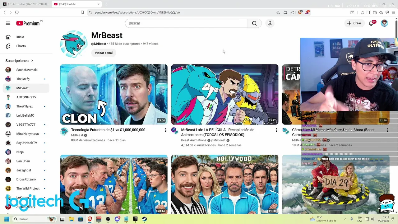Open the account avatar menu
This screenshot has height=224, width=398.
[385, 23]
